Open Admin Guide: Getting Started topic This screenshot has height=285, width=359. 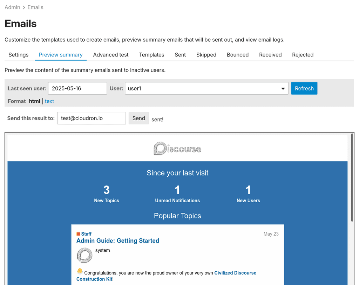118,240
